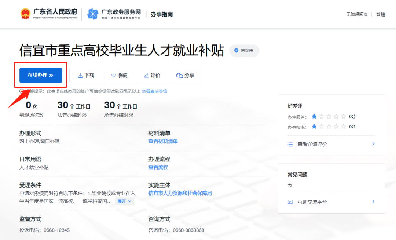This screenshot has height=240, width=396.
Task: Click the 监督方式 section heading
Action: [x=30, y=219]
